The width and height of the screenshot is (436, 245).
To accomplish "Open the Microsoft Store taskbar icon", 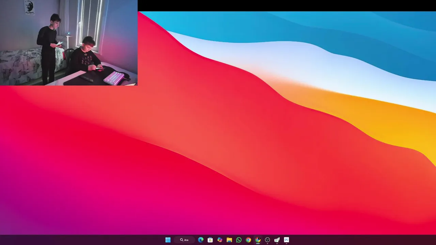I will click(x=210, y=240).
